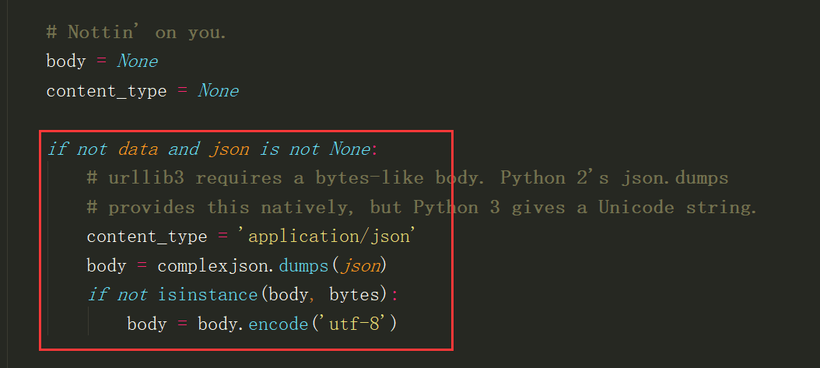Click the "encode" method name
Viewport: 820px width, 368px height.
point(279,324)
